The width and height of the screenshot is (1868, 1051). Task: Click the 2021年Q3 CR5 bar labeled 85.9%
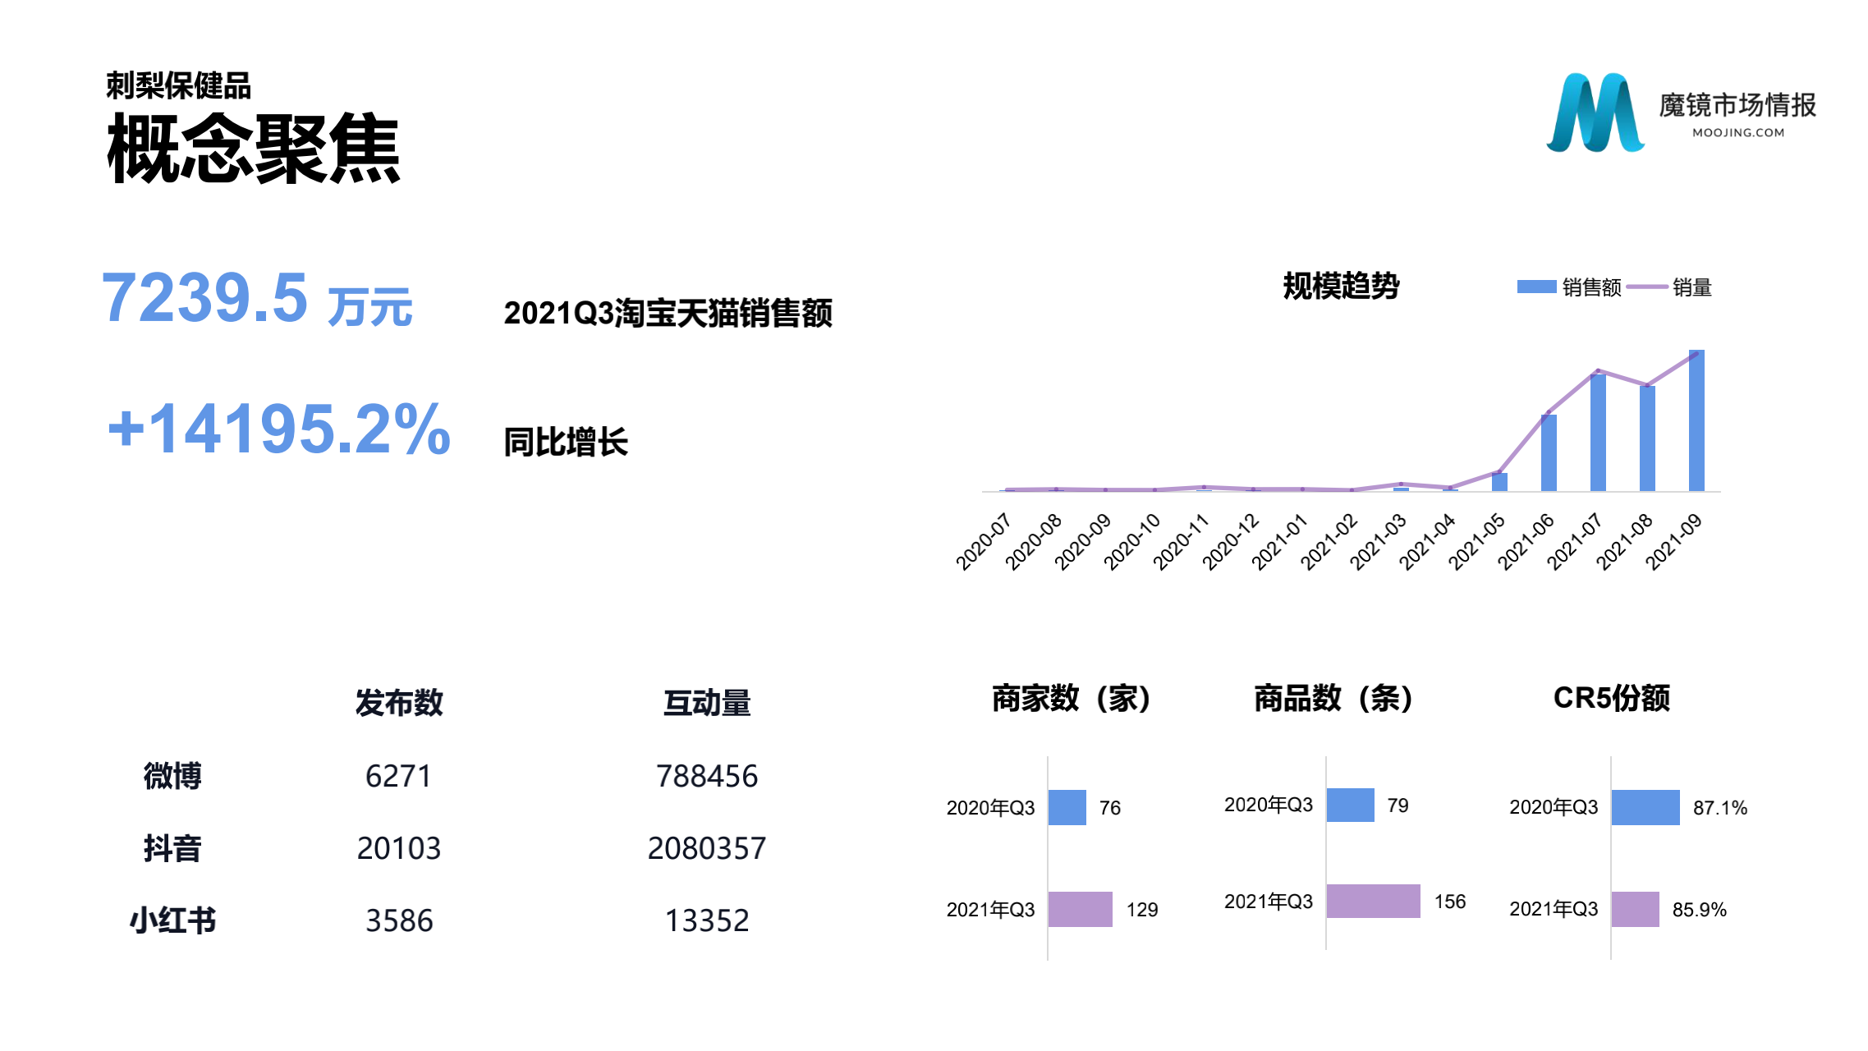(x=1635, y=909)
